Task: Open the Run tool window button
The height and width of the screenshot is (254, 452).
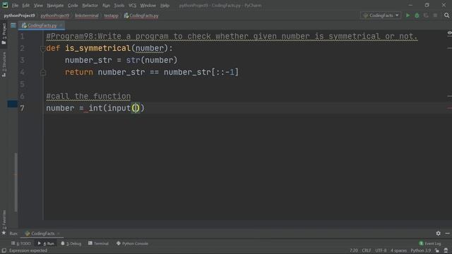Action: (x=46, y=243)
